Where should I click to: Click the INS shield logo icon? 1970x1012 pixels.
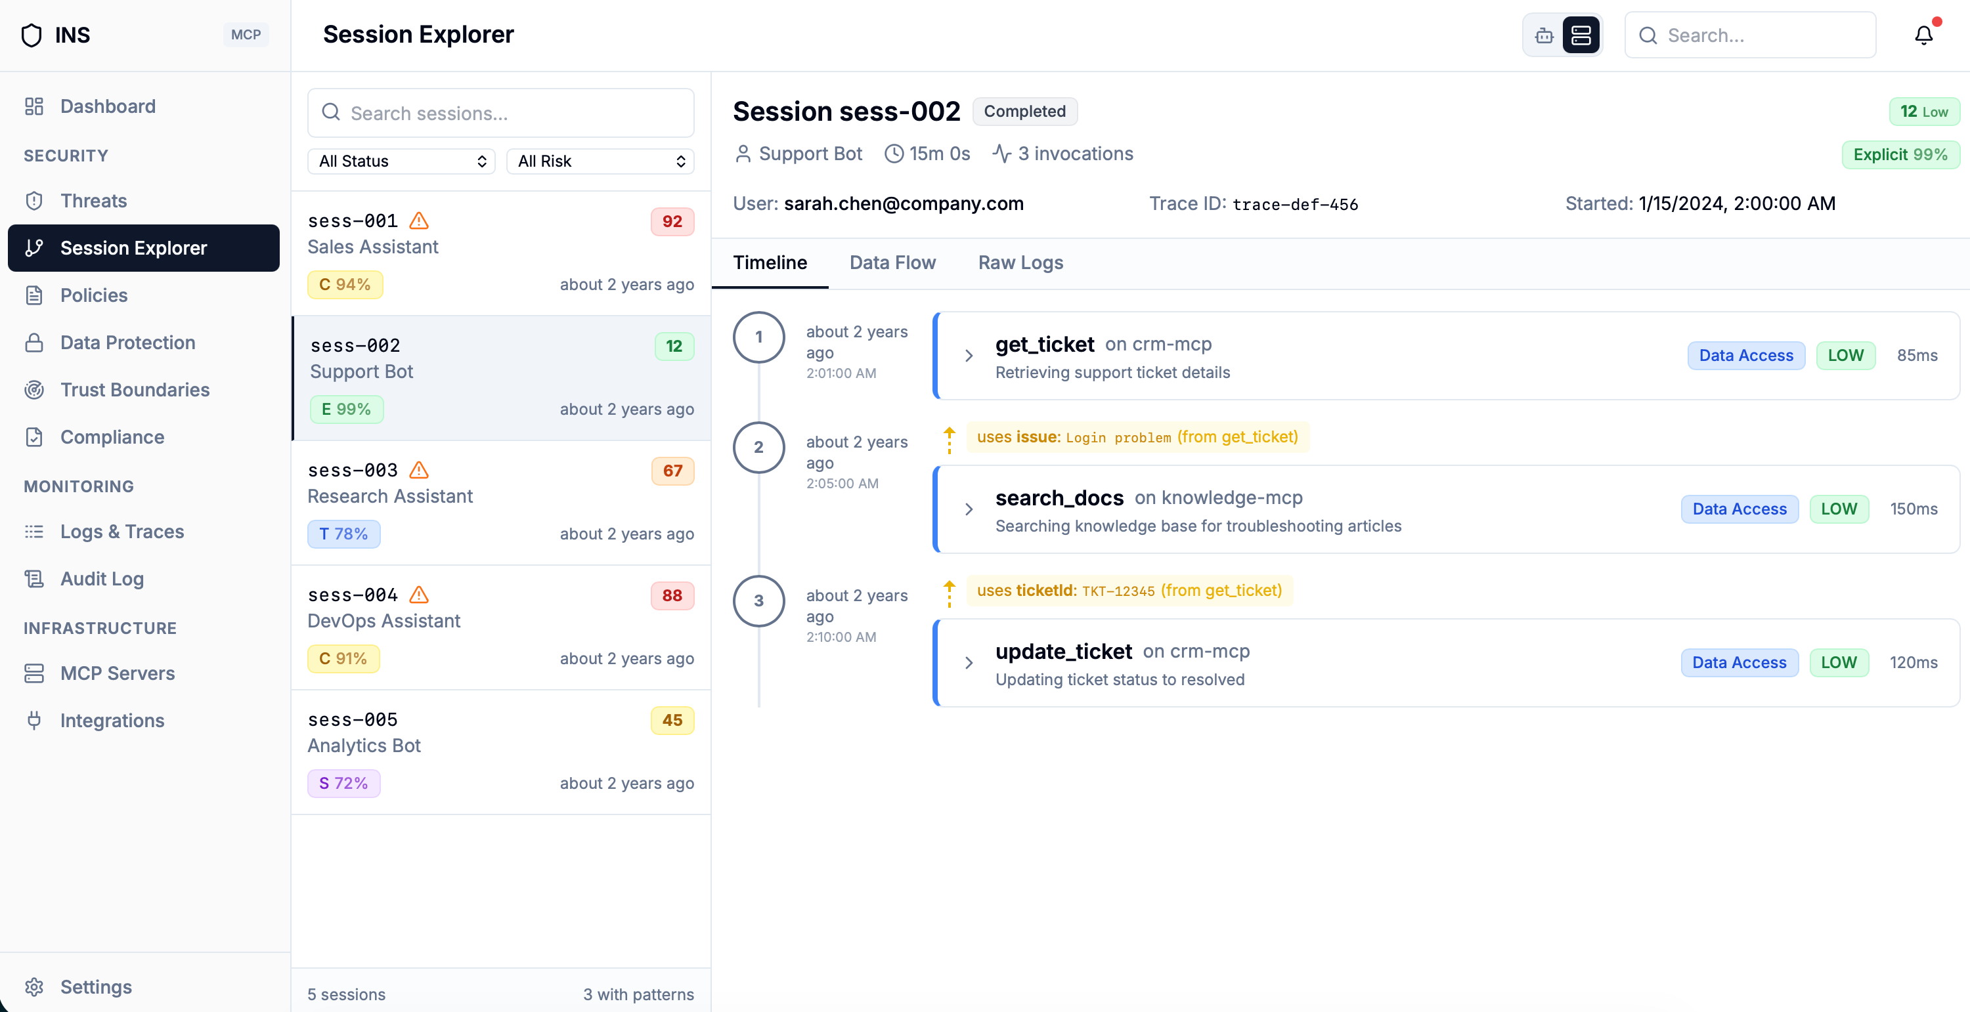click(32, 35)
